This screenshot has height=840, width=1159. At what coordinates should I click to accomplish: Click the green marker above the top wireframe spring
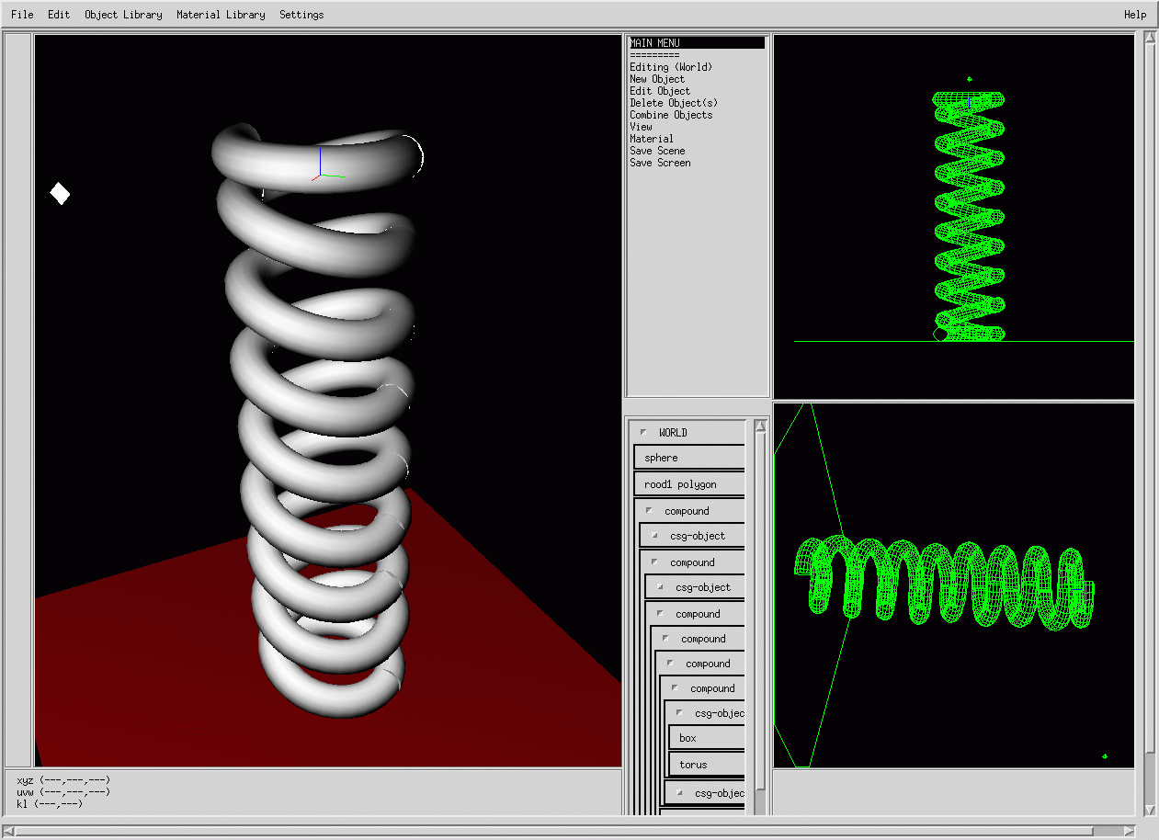coord(969,79)
